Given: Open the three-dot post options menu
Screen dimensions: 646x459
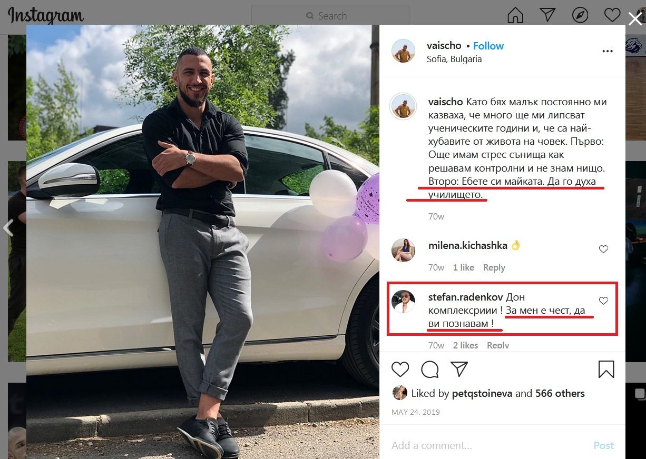Looking at the screenshot, I should coord(608,52).
